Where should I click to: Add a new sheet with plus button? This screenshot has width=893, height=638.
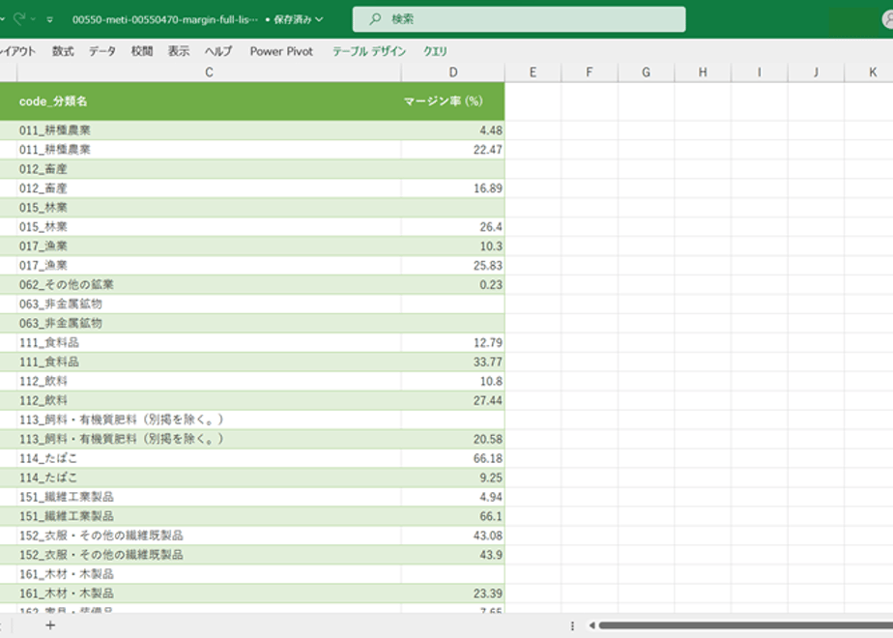[x=50, y=625]
